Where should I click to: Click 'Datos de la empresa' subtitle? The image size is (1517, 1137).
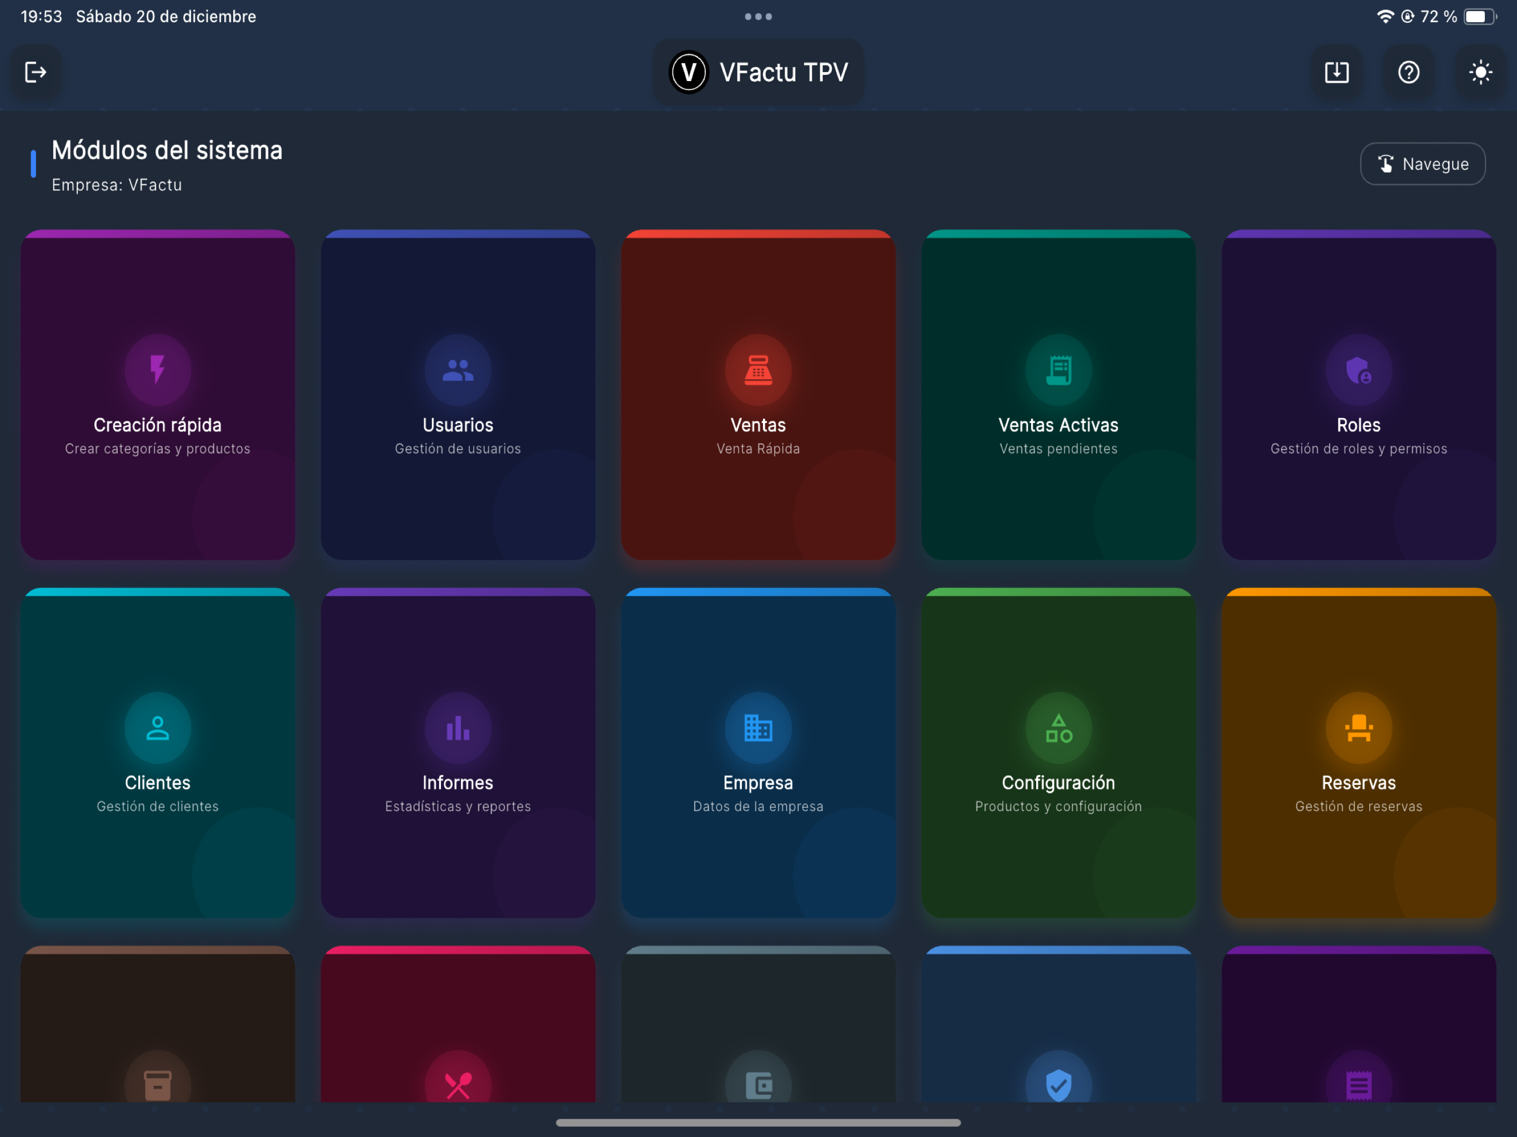tap(758, 807)
